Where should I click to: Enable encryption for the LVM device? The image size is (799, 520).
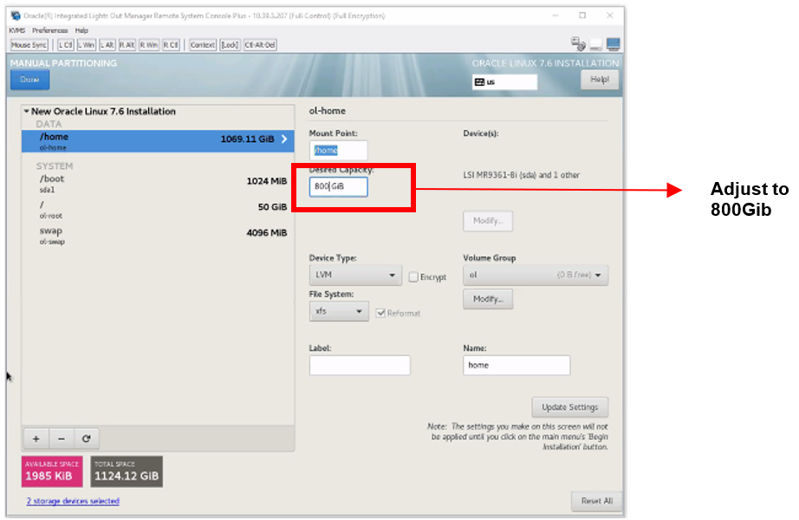click(412, 276)
